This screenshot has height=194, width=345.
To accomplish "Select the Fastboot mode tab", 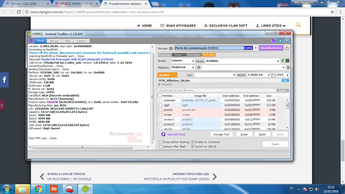I will (165, 55).
